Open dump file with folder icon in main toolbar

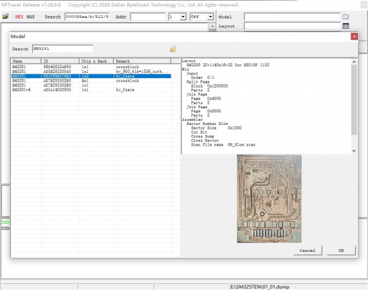[x=5, y=17]
